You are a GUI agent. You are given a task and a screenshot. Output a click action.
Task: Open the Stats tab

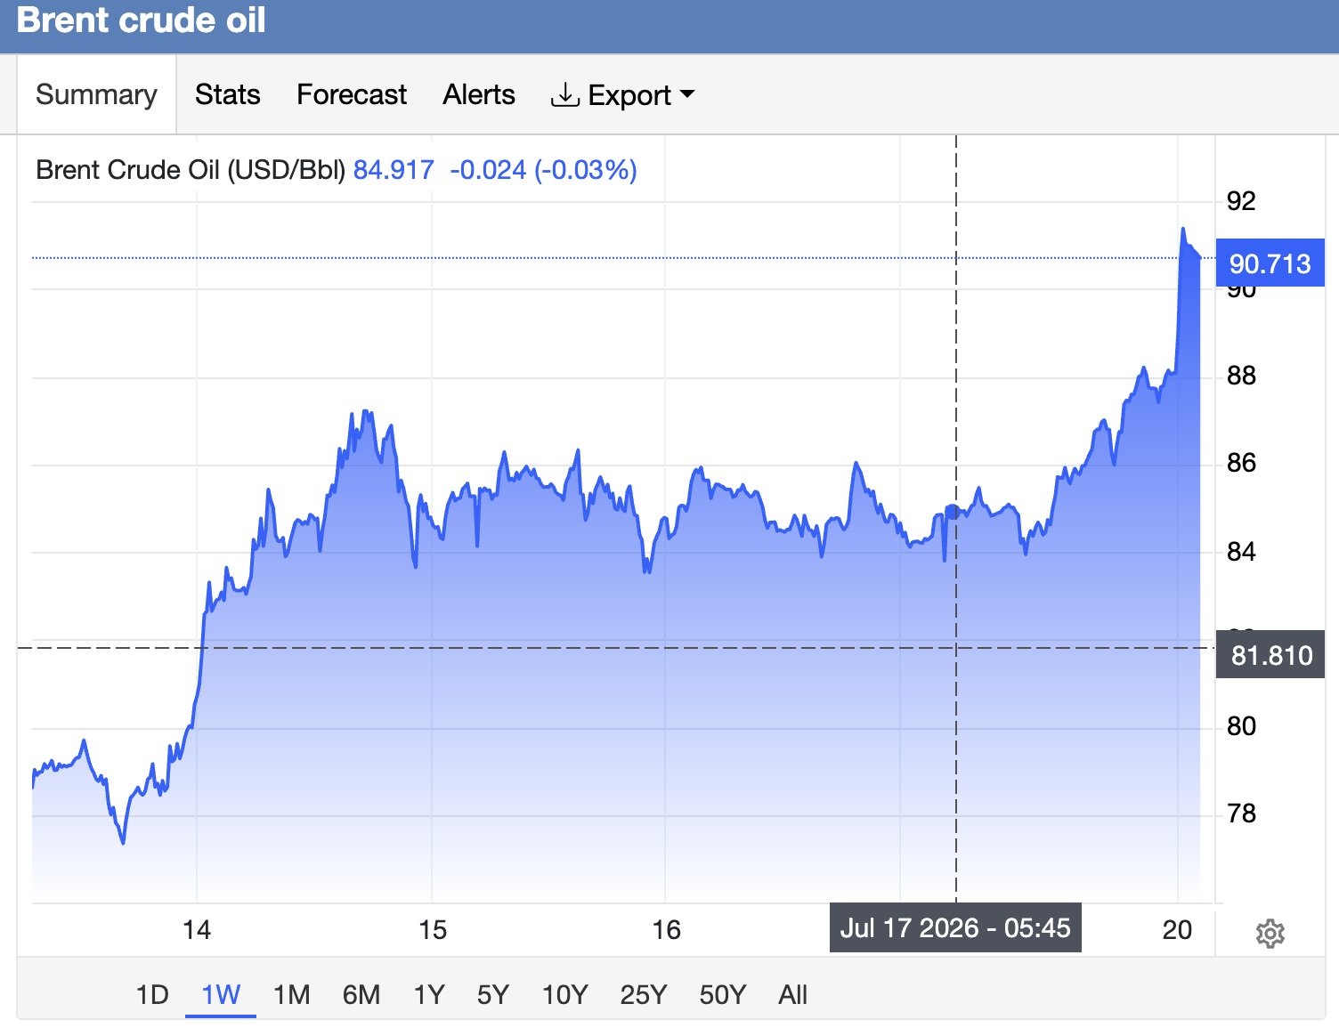click(228, 94)
